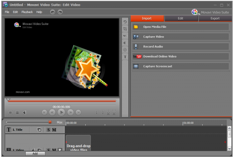The width and height of the screenshot is (233, 157).
Task: Click the volume speaker icon in side toolbar
Action: click(125, 43)
